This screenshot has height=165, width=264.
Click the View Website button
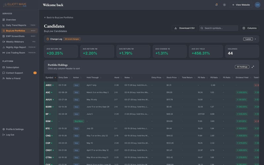[241, 5]
